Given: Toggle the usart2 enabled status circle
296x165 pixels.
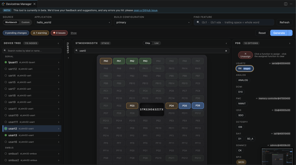Looking at the screenshot, I should pos(6,129).
